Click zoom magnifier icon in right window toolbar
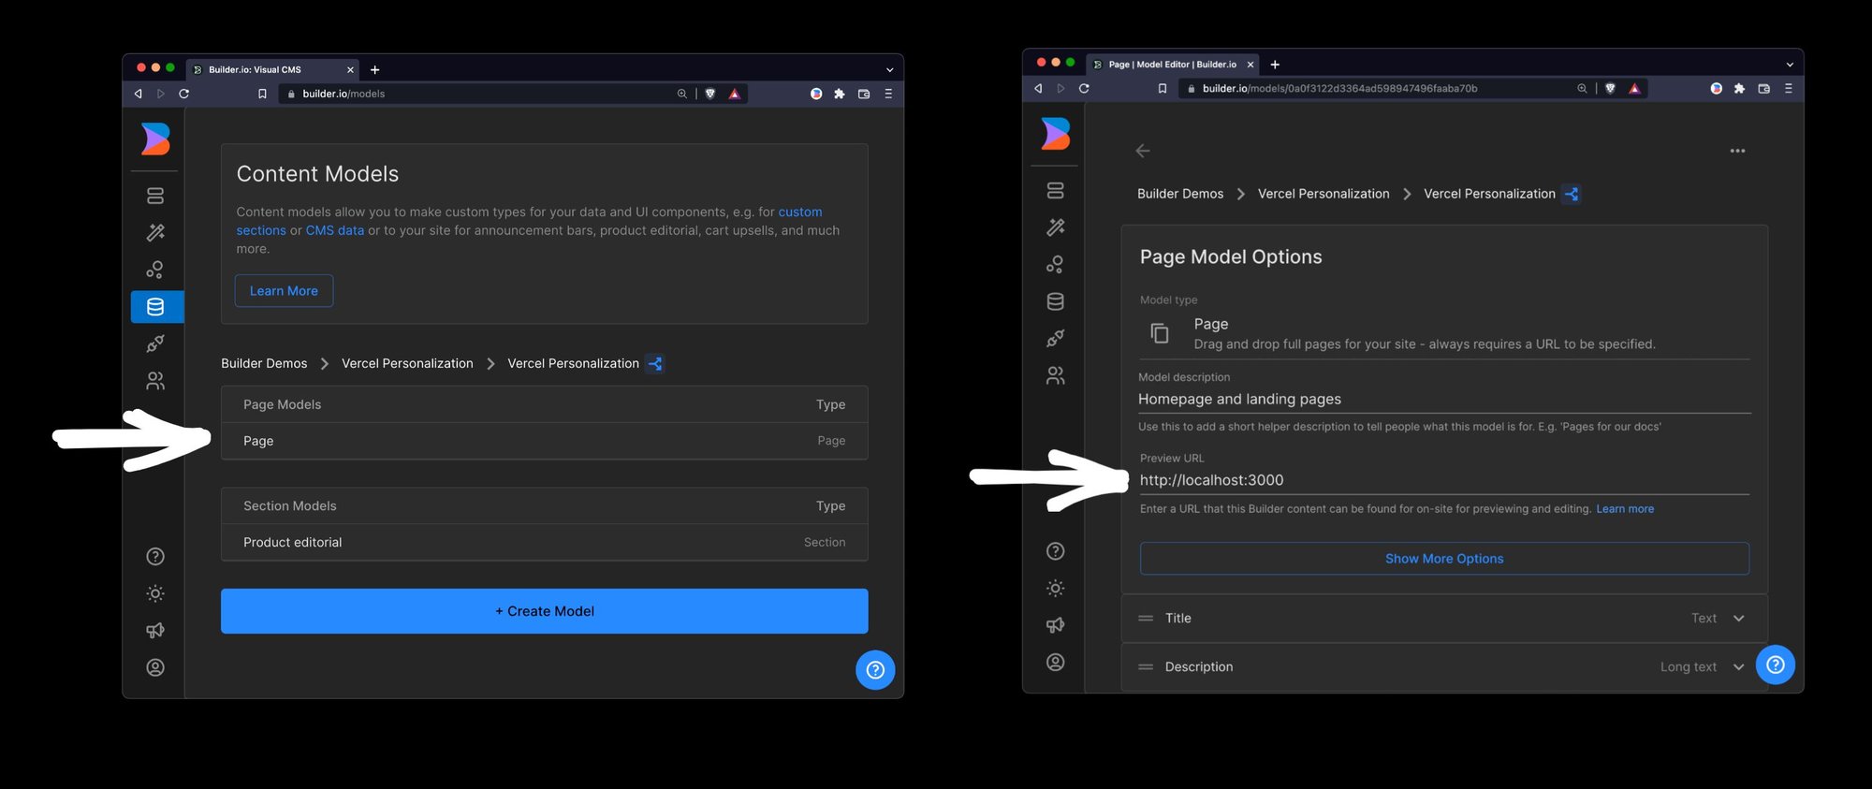This screenshot has height=789, width=1872. [x=1582, y=88]
